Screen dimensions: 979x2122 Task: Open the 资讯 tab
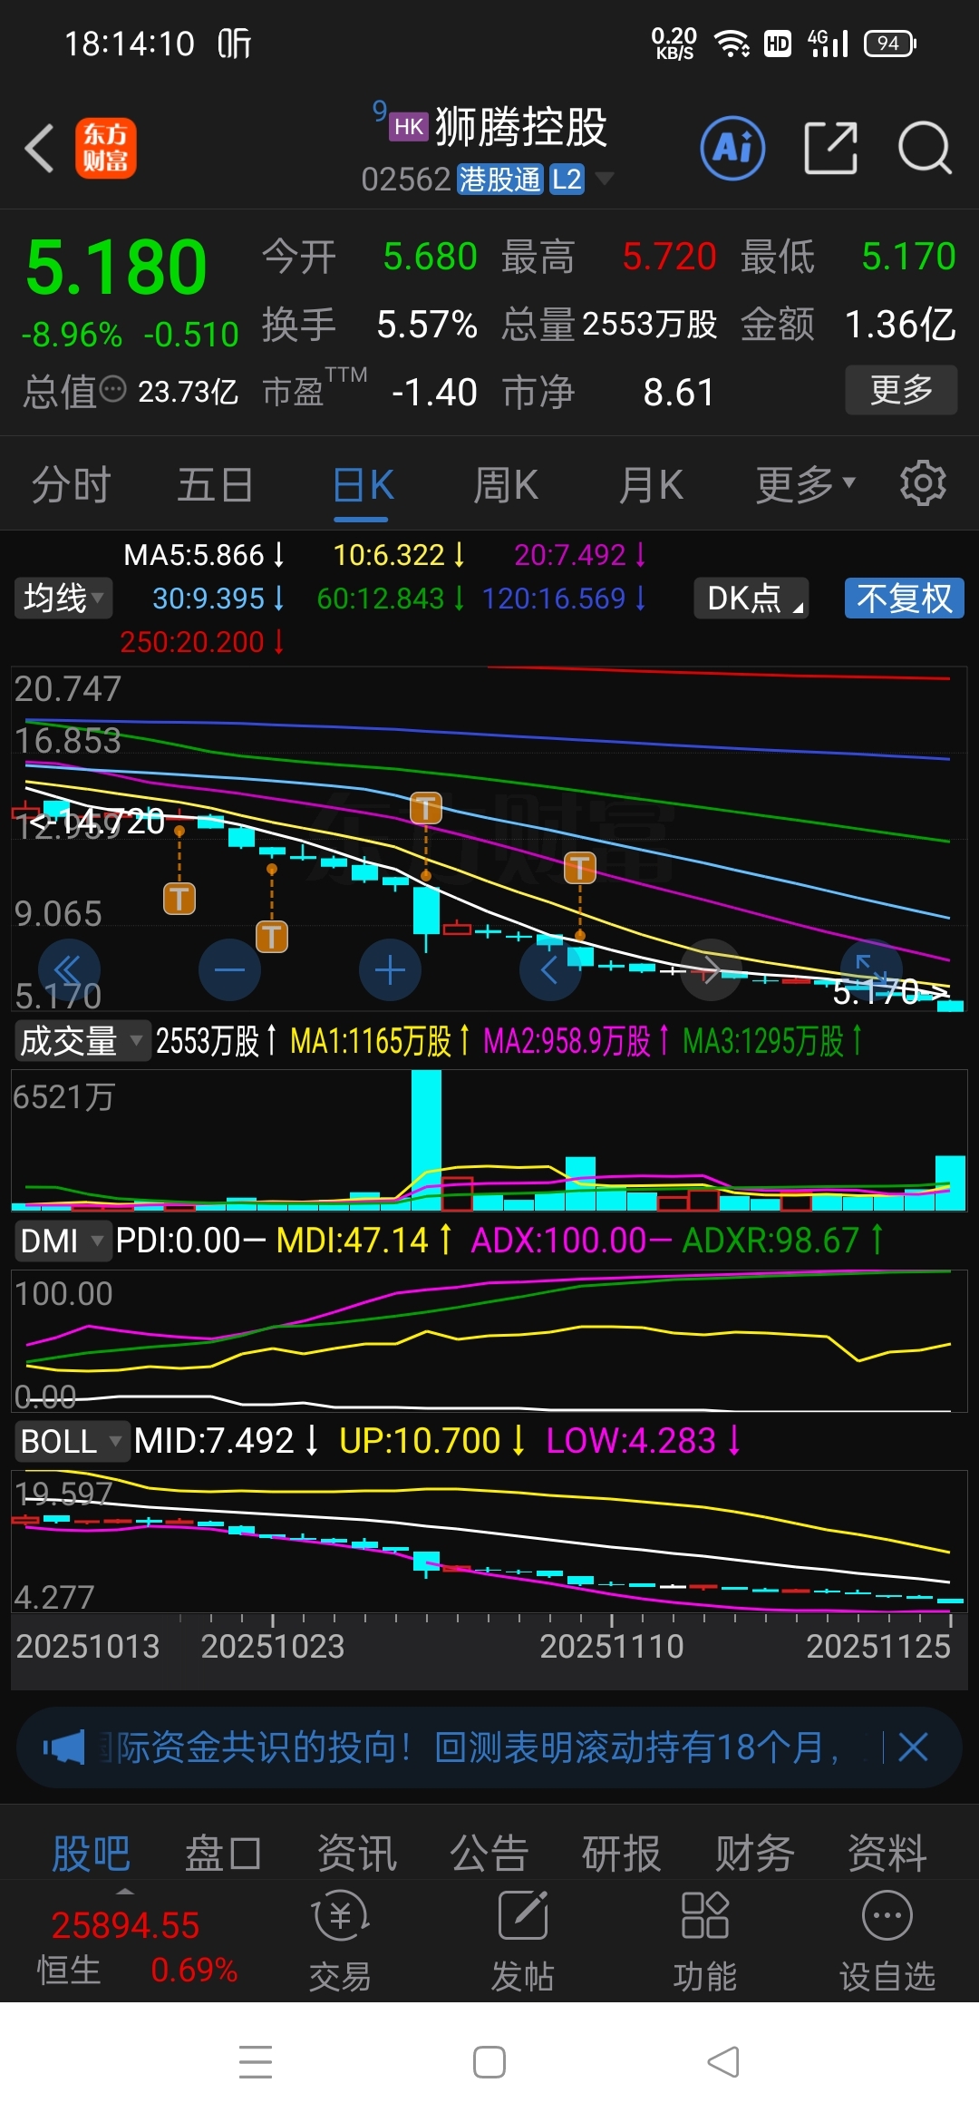[356, 1853]
